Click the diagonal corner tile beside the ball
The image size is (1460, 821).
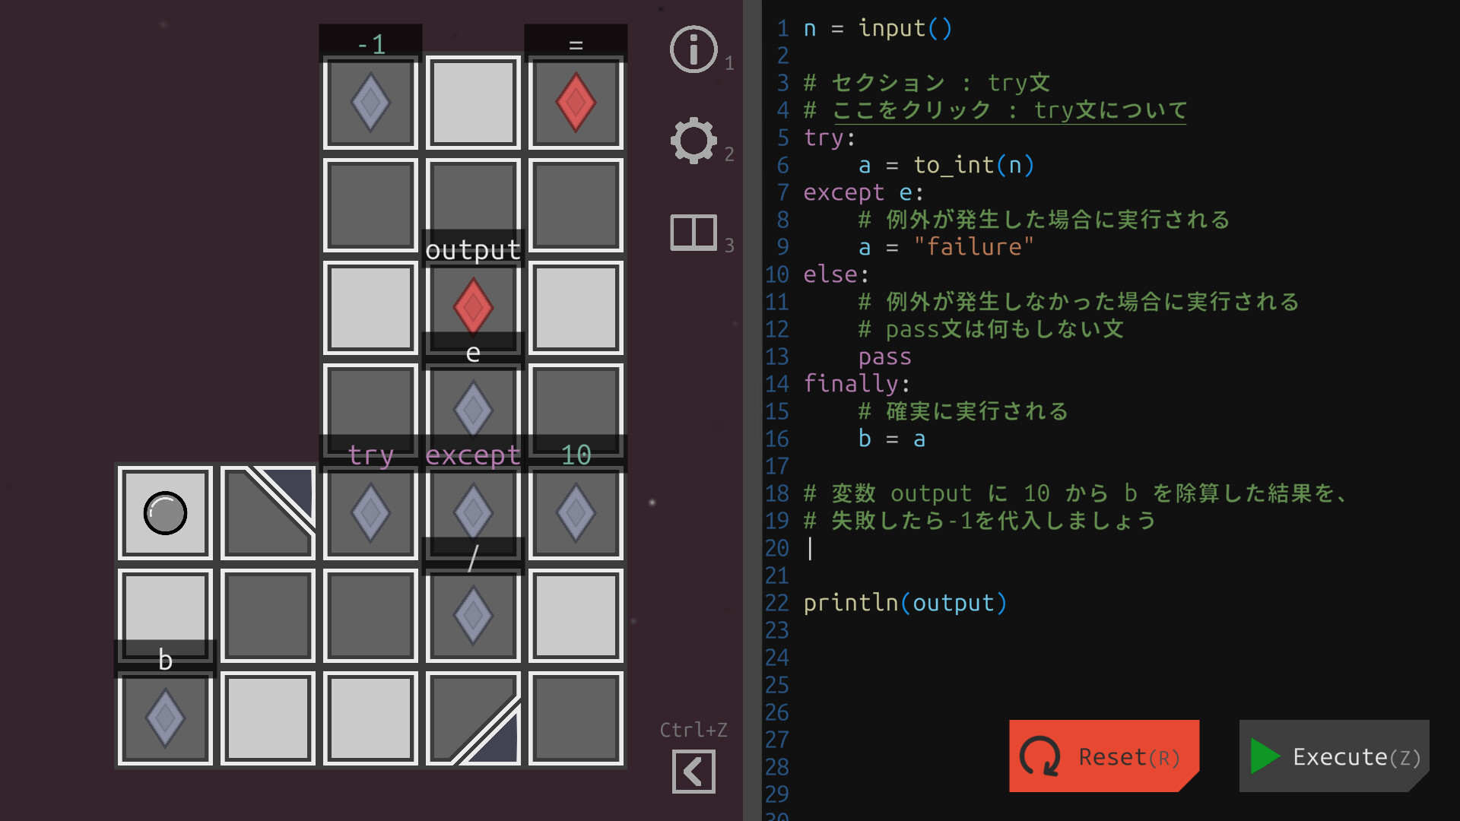pyautogui.click(x=268, y=513)
